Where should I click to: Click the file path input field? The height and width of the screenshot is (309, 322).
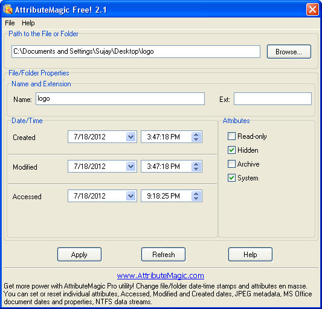(136, 51)
